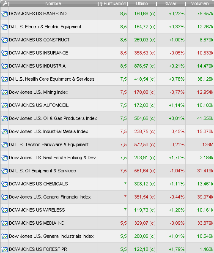Sort by the Puntuación column header
Screen dimensions: 214x253
[x=115, y=3]
